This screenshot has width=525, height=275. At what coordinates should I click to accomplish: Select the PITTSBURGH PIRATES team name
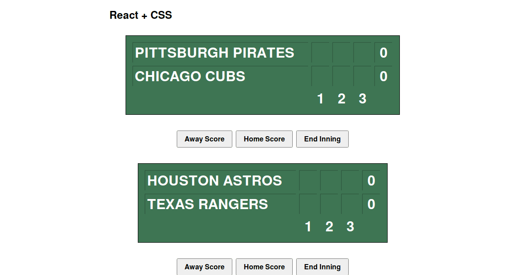click(214, 53)
